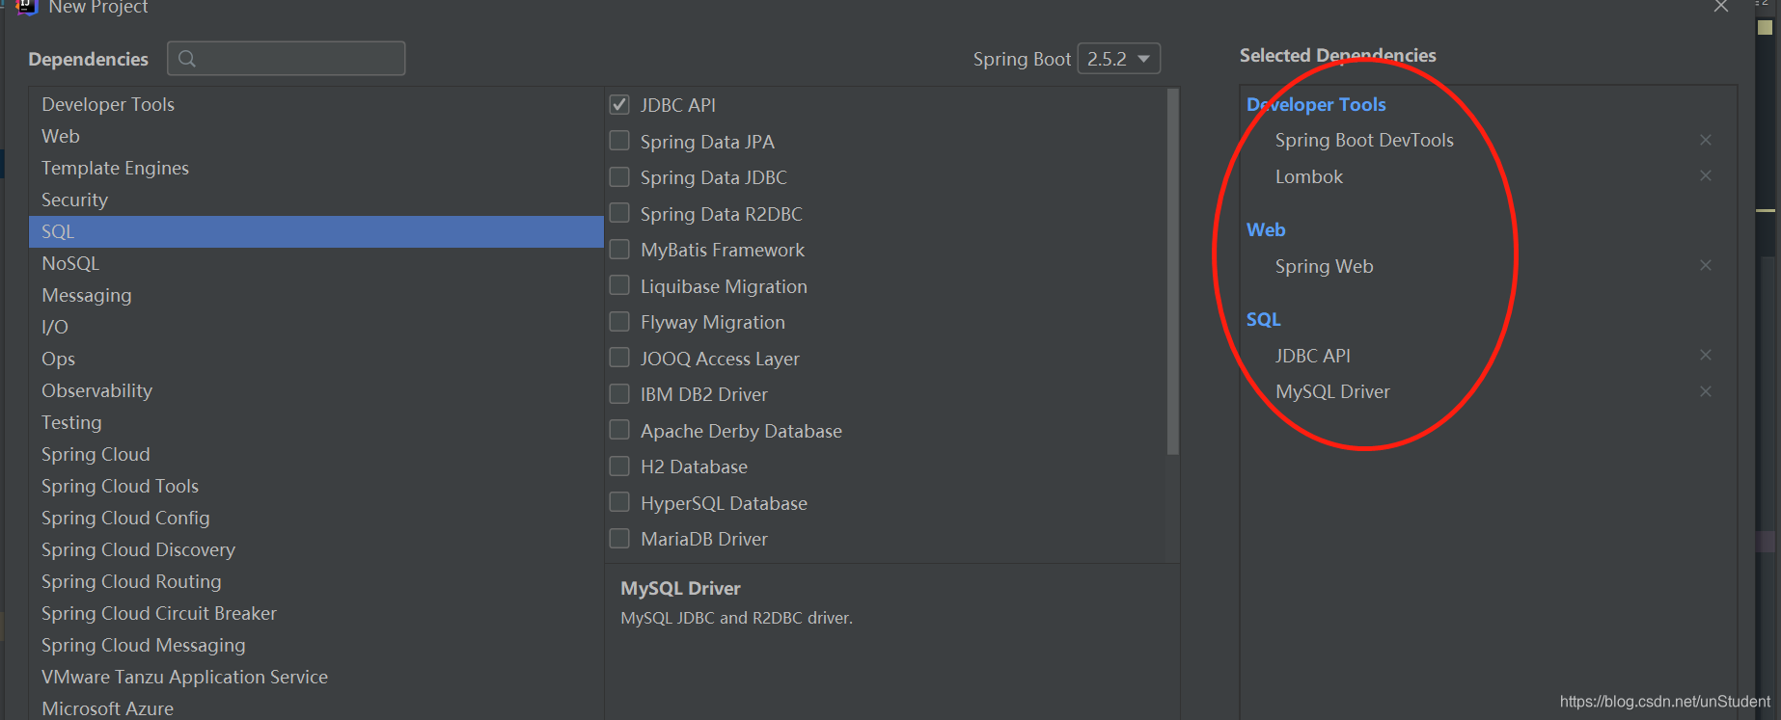Remove MySQL Driver from selected dependencies
The image size is (1781, 720).
click(1706, 391)
